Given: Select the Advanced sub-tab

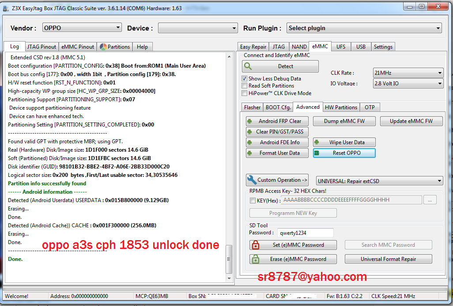Looking at the screenshot, I should tap(308, 107).
